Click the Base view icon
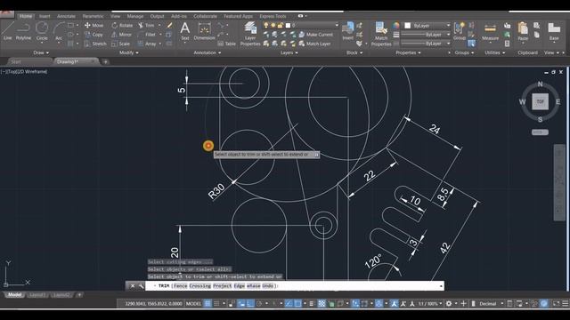The image size is (570, 320). point(554,31)
